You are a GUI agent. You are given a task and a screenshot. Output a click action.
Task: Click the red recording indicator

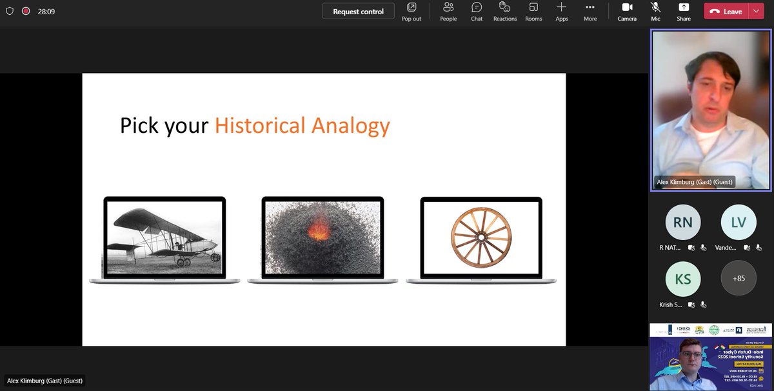[x=26, y=12]
